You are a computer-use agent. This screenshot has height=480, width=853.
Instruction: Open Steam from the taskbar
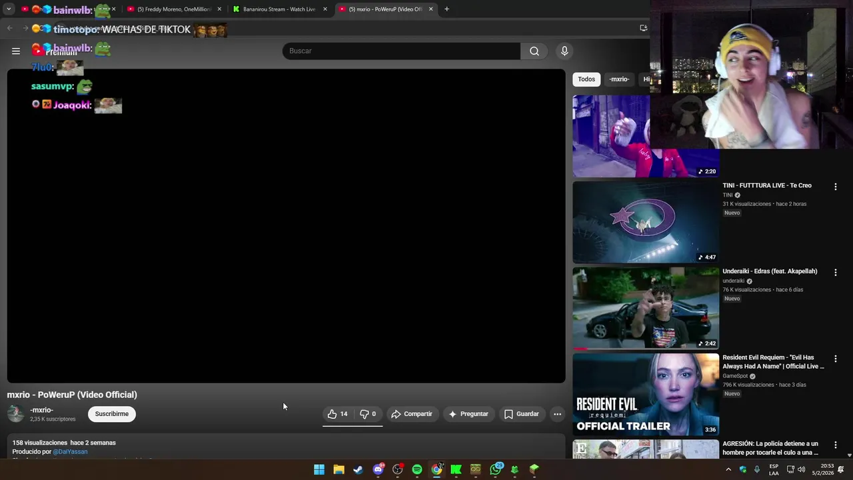359,469
